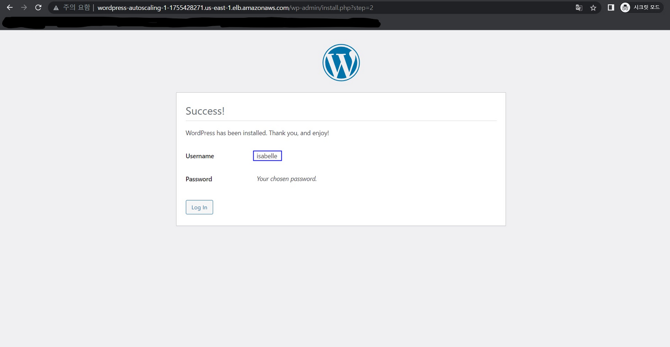The height and width of the screenshot is (347, 670).
Task: Toggle the browser side panel icon
Action: pos(611,8)
